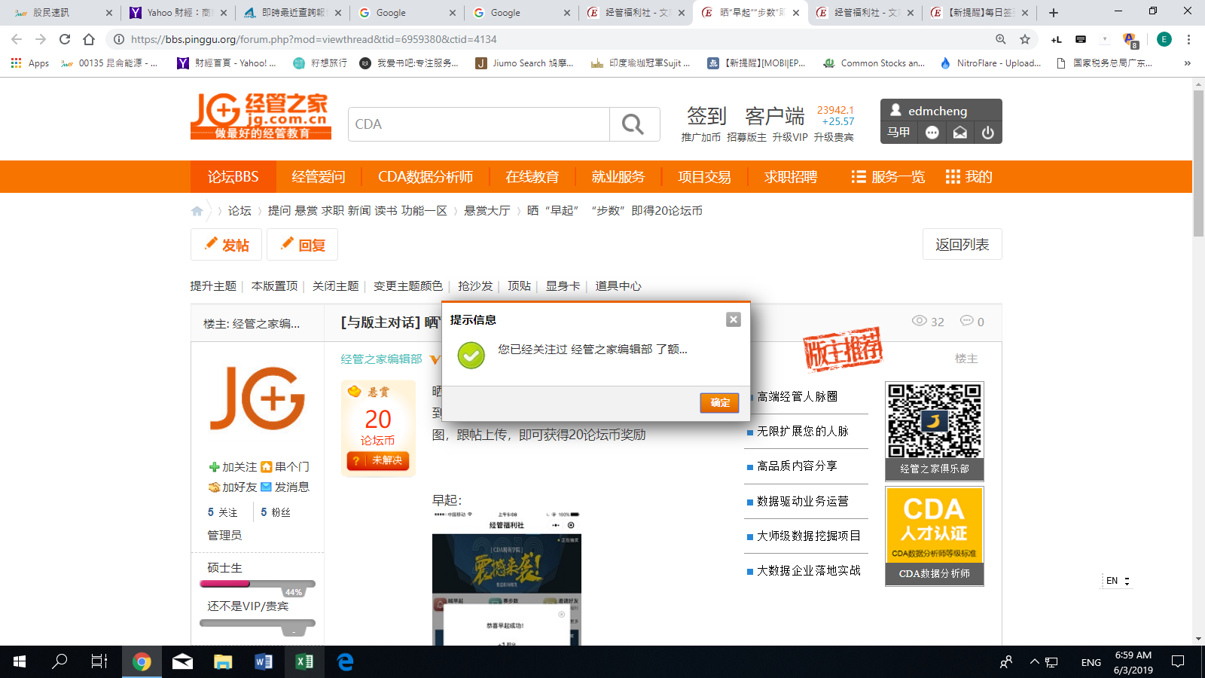Screen dimensions: 1205x678
Task: Click the 悬赏大厅 breadcrumb link
Action: tap(487, 211)
